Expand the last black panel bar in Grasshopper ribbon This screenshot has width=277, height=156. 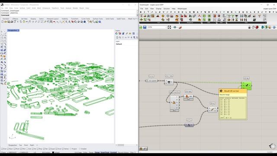coord(265,23)
